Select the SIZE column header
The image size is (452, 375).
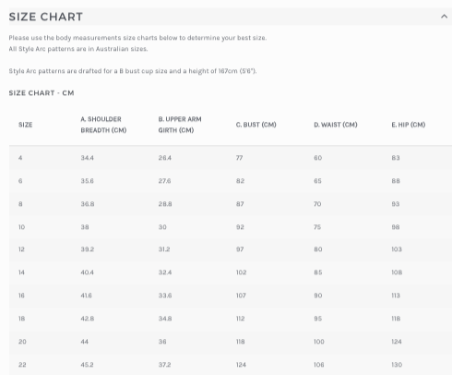pyautogui.click(x=25, y=125)
